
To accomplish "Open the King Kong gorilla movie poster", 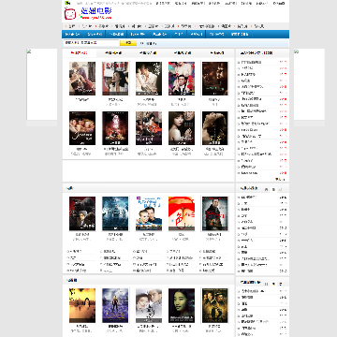I will click(x=82, y=213).
